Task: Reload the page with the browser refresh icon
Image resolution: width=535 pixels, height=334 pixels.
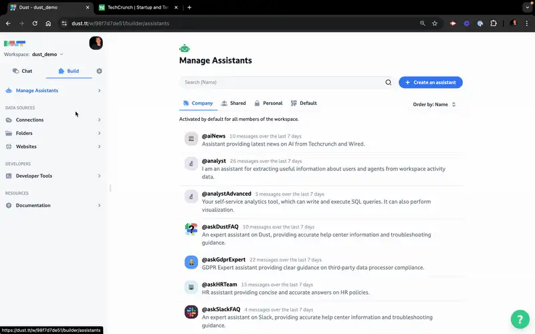Action: coord(35,23)
